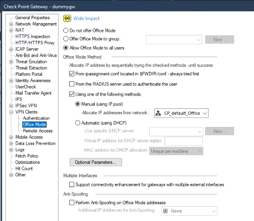The image size is (254, 221).
Task: Click the yellow Wide Impact icon
Action: (67, 18)
